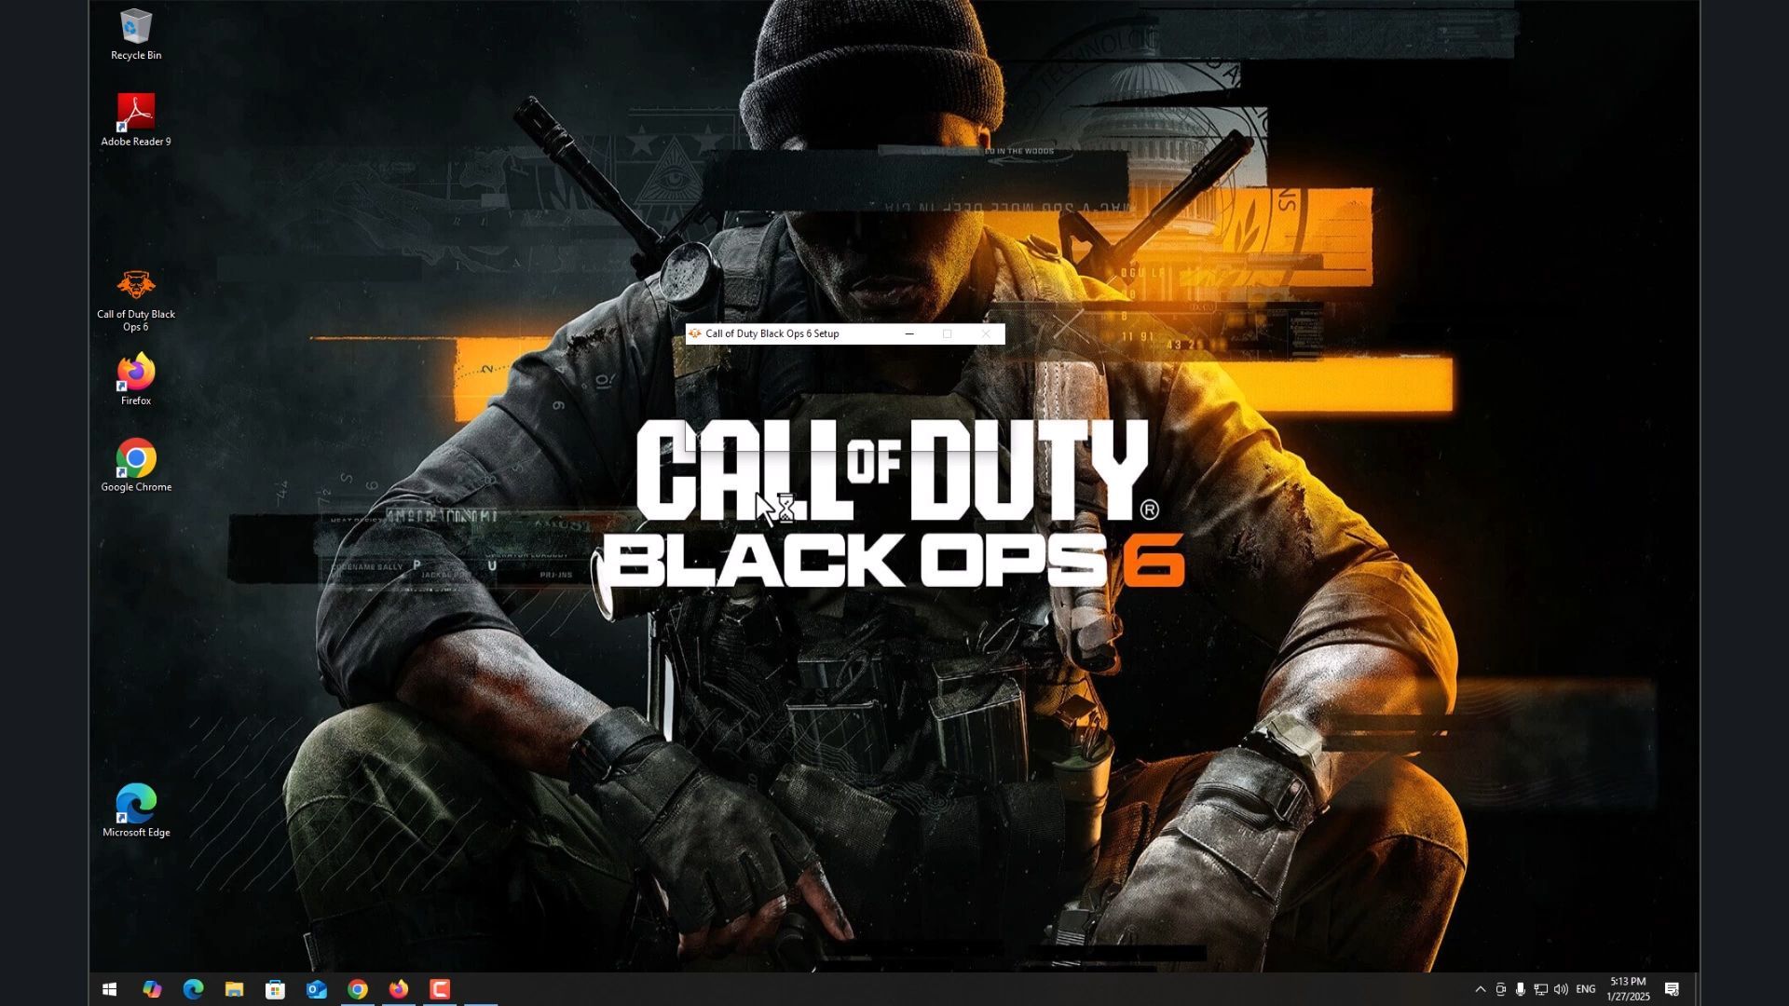Minimize the Call of Duty Black Ops 6 Setup window
This screenshot has height=1006, width=1789.
click(909, 333)
